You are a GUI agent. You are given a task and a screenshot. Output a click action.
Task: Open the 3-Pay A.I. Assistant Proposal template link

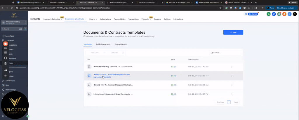coord(112,76)
